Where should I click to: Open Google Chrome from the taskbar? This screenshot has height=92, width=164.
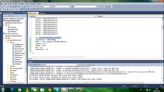(50, 90)
